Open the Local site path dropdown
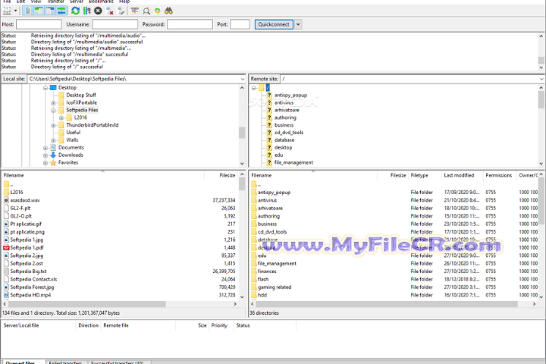This screenshot has width=546, height=364. click(243, 79)
